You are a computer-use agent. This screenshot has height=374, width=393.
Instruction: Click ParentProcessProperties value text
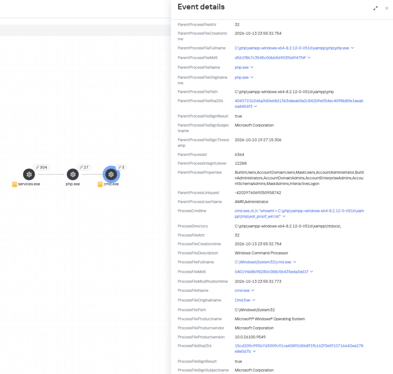tap(299, 178)
